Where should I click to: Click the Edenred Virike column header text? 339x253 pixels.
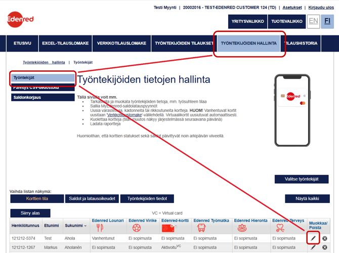(143, 221)
